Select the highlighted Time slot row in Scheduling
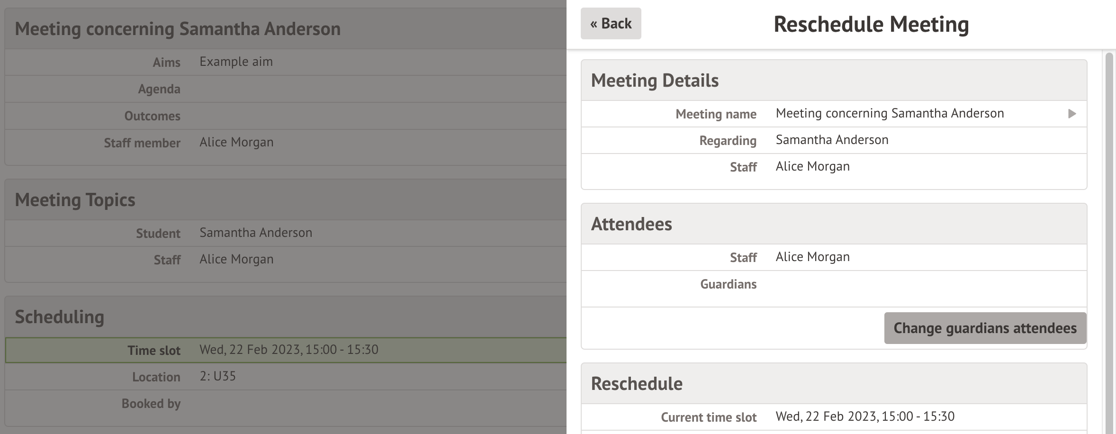This screenshot has height=434, width=1116. 286,350
